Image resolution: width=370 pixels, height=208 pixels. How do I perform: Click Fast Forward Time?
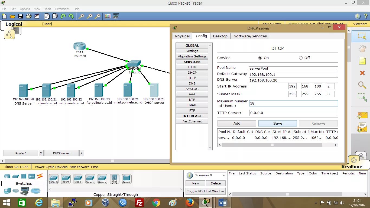[84, 167]
